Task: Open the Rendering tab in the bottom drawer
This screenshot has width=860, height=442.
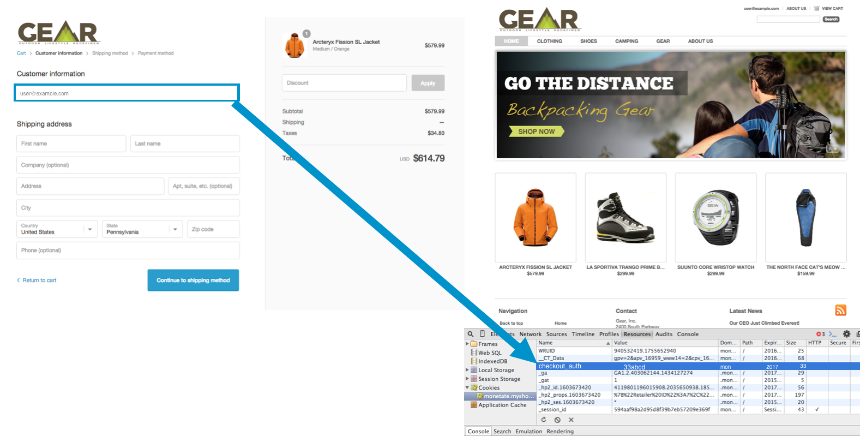Action: (560, 431)
